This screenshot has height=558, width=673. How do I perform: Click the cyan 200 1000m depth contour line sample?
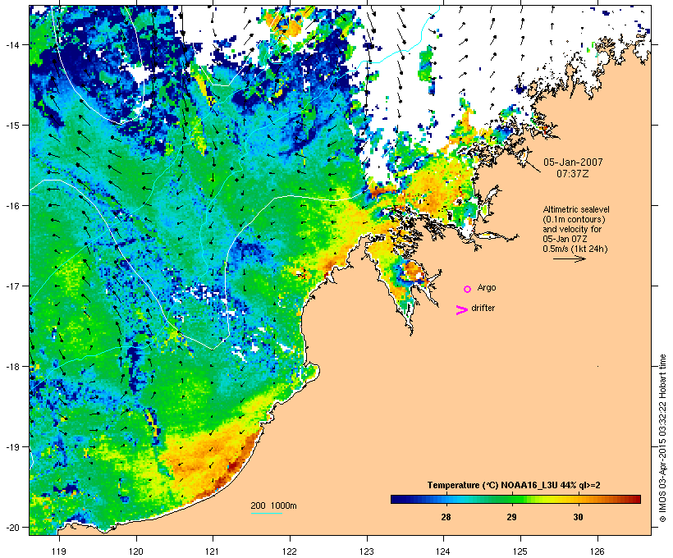point(266,513)
